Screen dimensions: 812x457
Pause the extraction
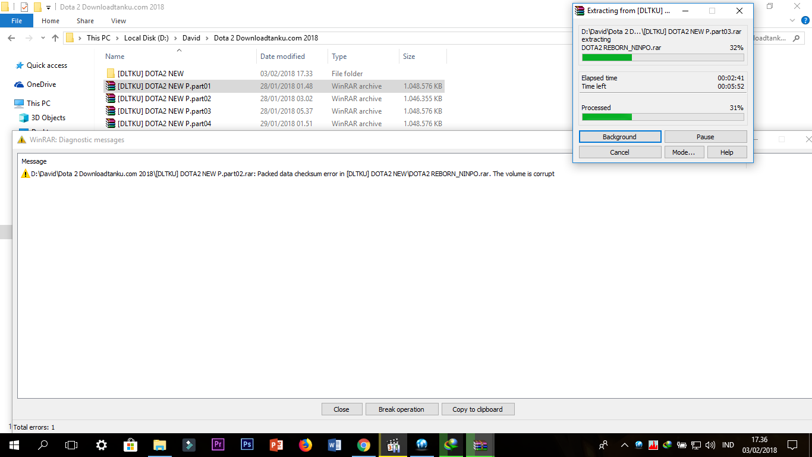coord(706,137)
